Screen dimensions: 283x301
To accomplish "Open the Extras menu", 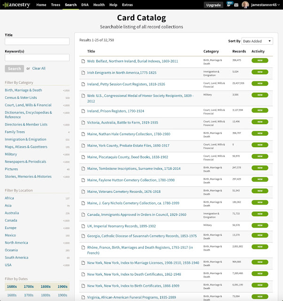I will click(127, 5).
